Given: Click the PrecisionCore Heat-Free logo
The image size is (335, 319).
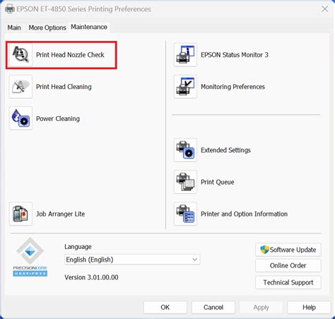Looking at the screenshot, I should click(30, 257).
